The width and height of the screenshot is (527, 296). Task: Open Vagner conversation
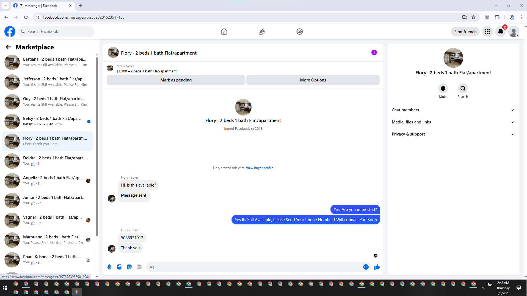[47, 220]
